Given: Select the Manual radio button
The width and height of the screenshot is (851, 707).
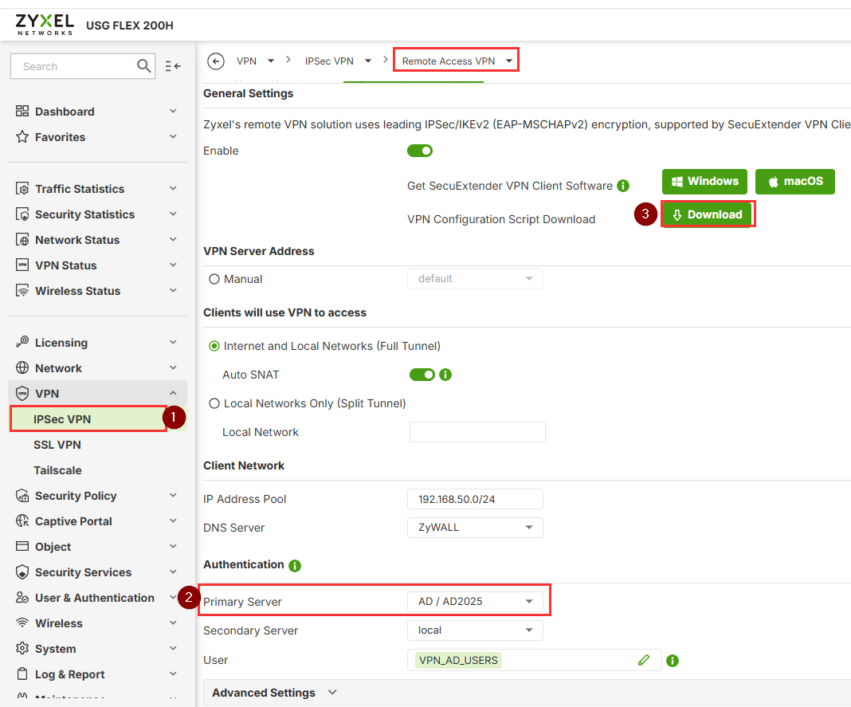Looking at the screenshot, I should click(214, 279).
